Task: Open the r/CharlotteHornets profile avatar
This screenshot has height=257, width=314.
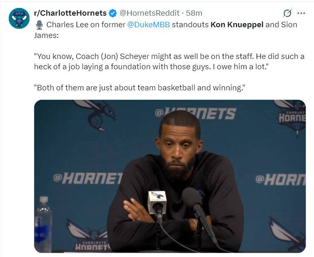Action: point(19,18)
